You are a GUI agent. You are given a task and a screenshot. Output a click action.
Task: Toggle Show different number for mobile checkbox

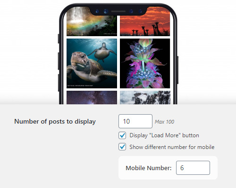[x=122, y=147]
